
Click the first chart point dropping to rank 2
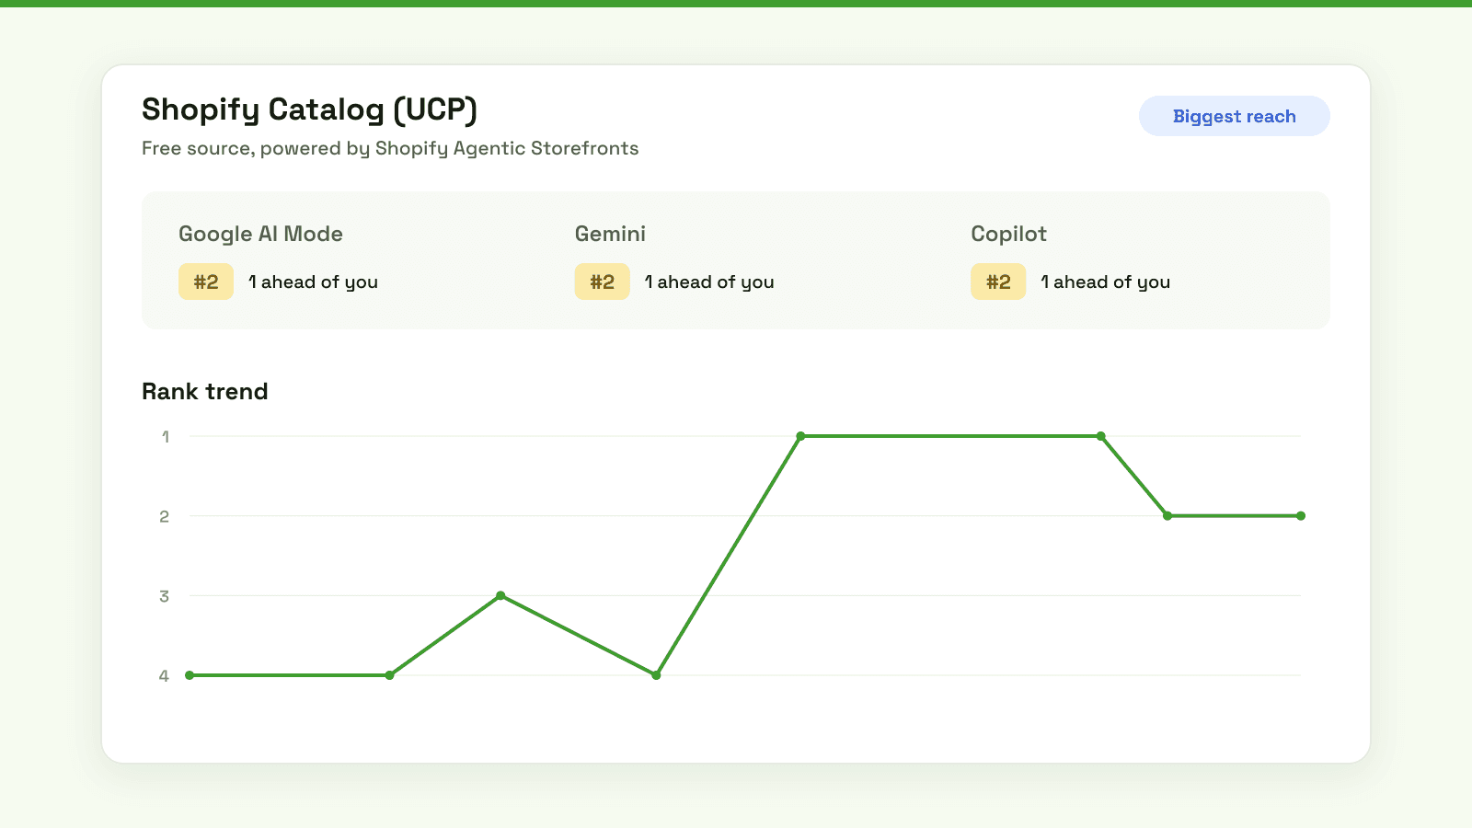click(1167, 516)
